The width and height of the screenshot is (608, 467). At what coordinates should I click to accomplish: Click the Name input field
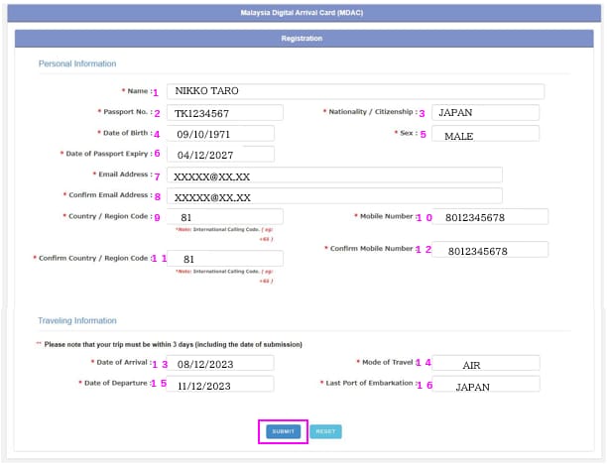pos(355,91)
